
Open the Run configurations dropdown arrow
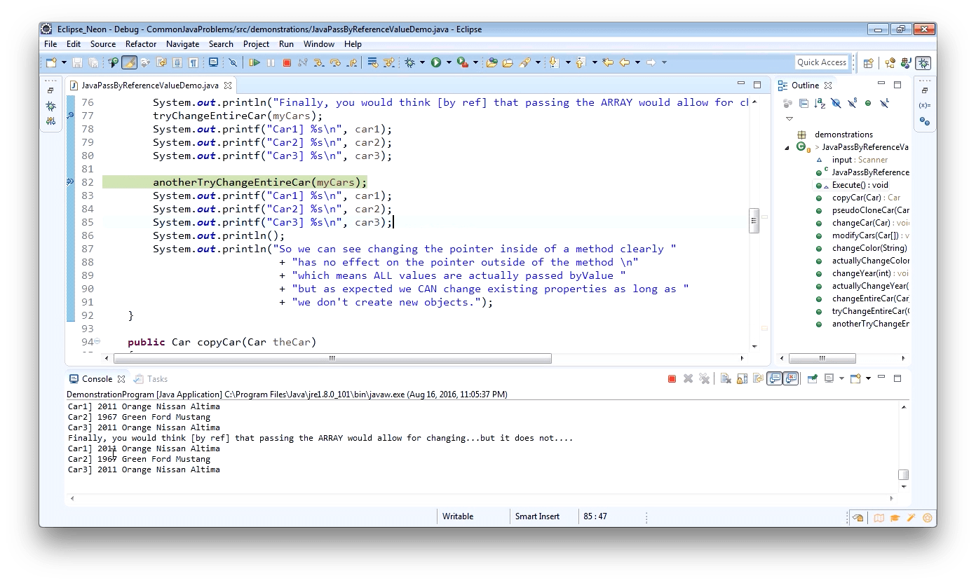[x=449, y=62]
